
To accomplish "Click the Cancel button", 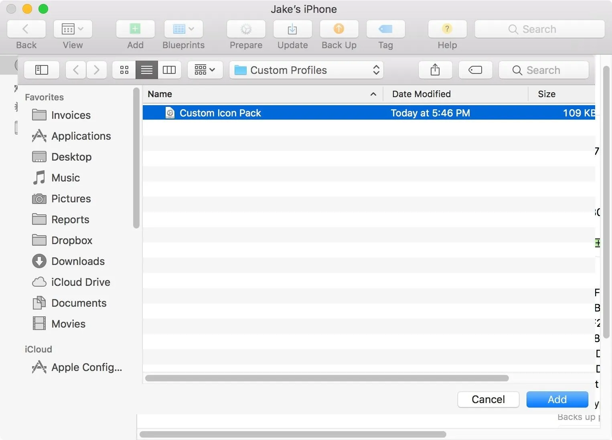I will [488, 399].
